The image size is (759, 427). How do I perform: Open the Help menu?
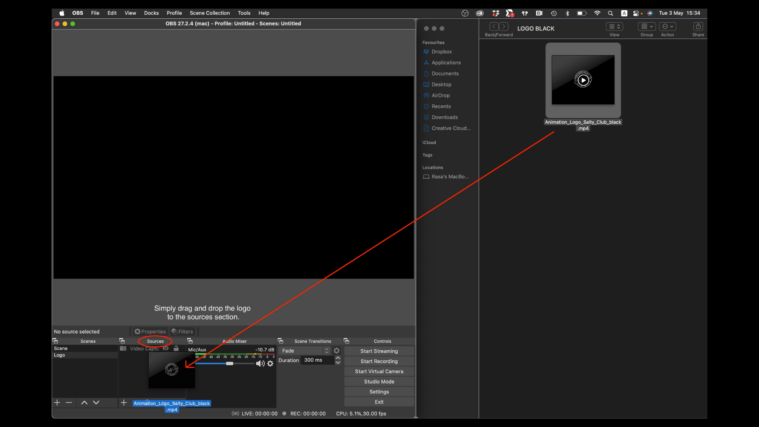(264, 13)
